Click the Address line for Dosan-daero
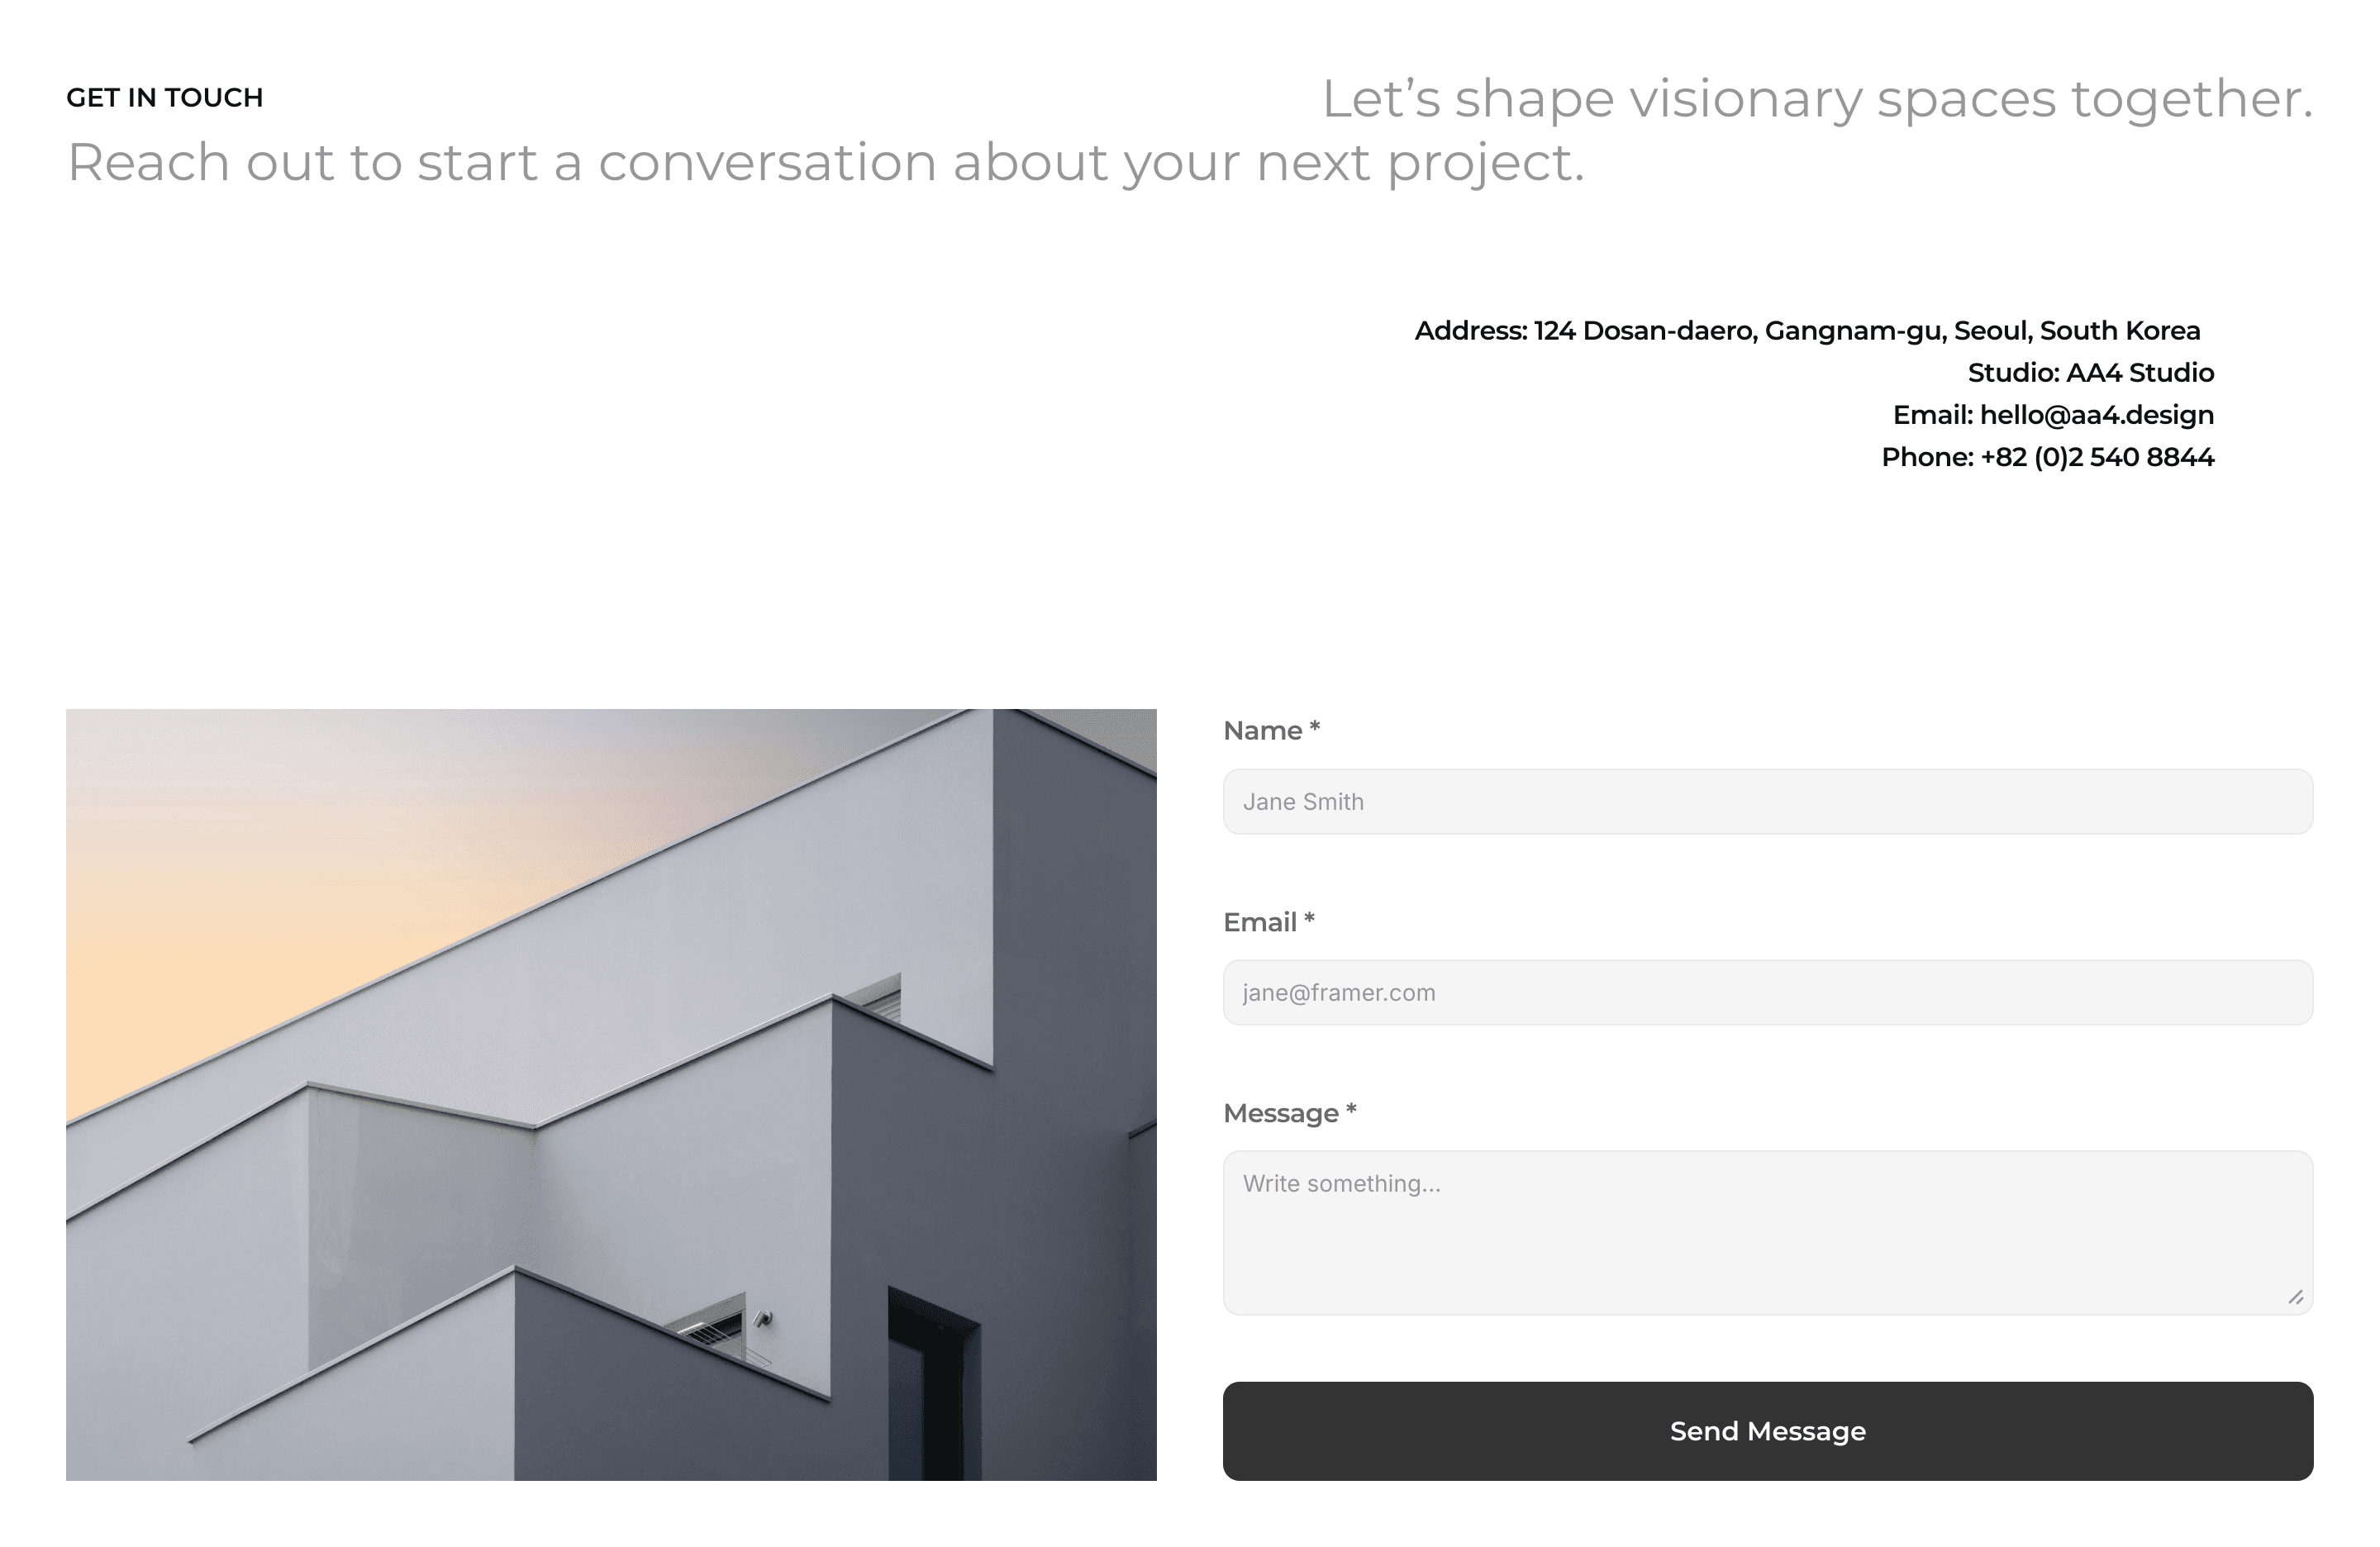 click(1807, 331)
